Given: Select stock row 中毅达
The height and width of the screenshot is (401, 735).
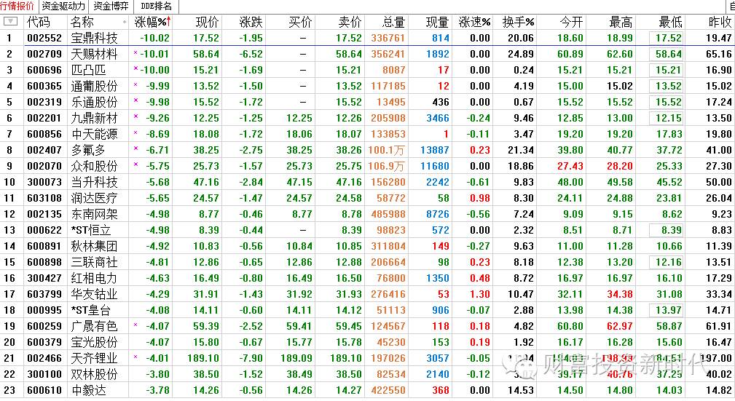Looking at the screenshot, I should (367, 390).
